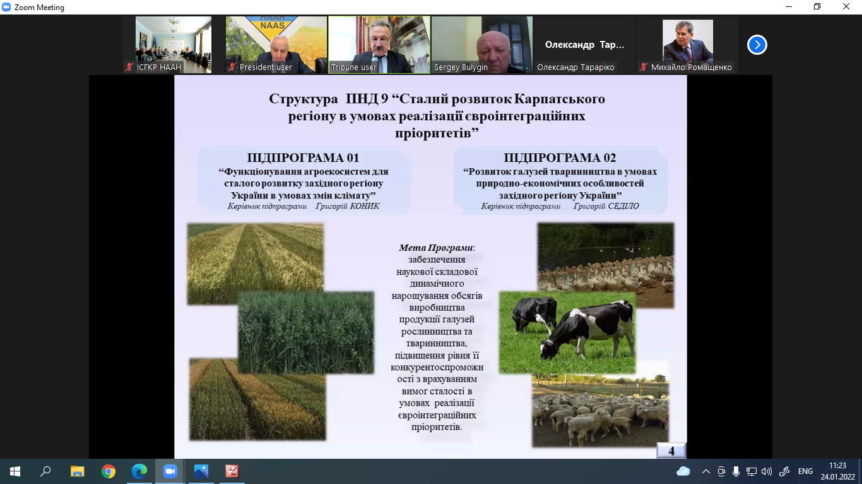Click the taskbar search magnifier

45,471
